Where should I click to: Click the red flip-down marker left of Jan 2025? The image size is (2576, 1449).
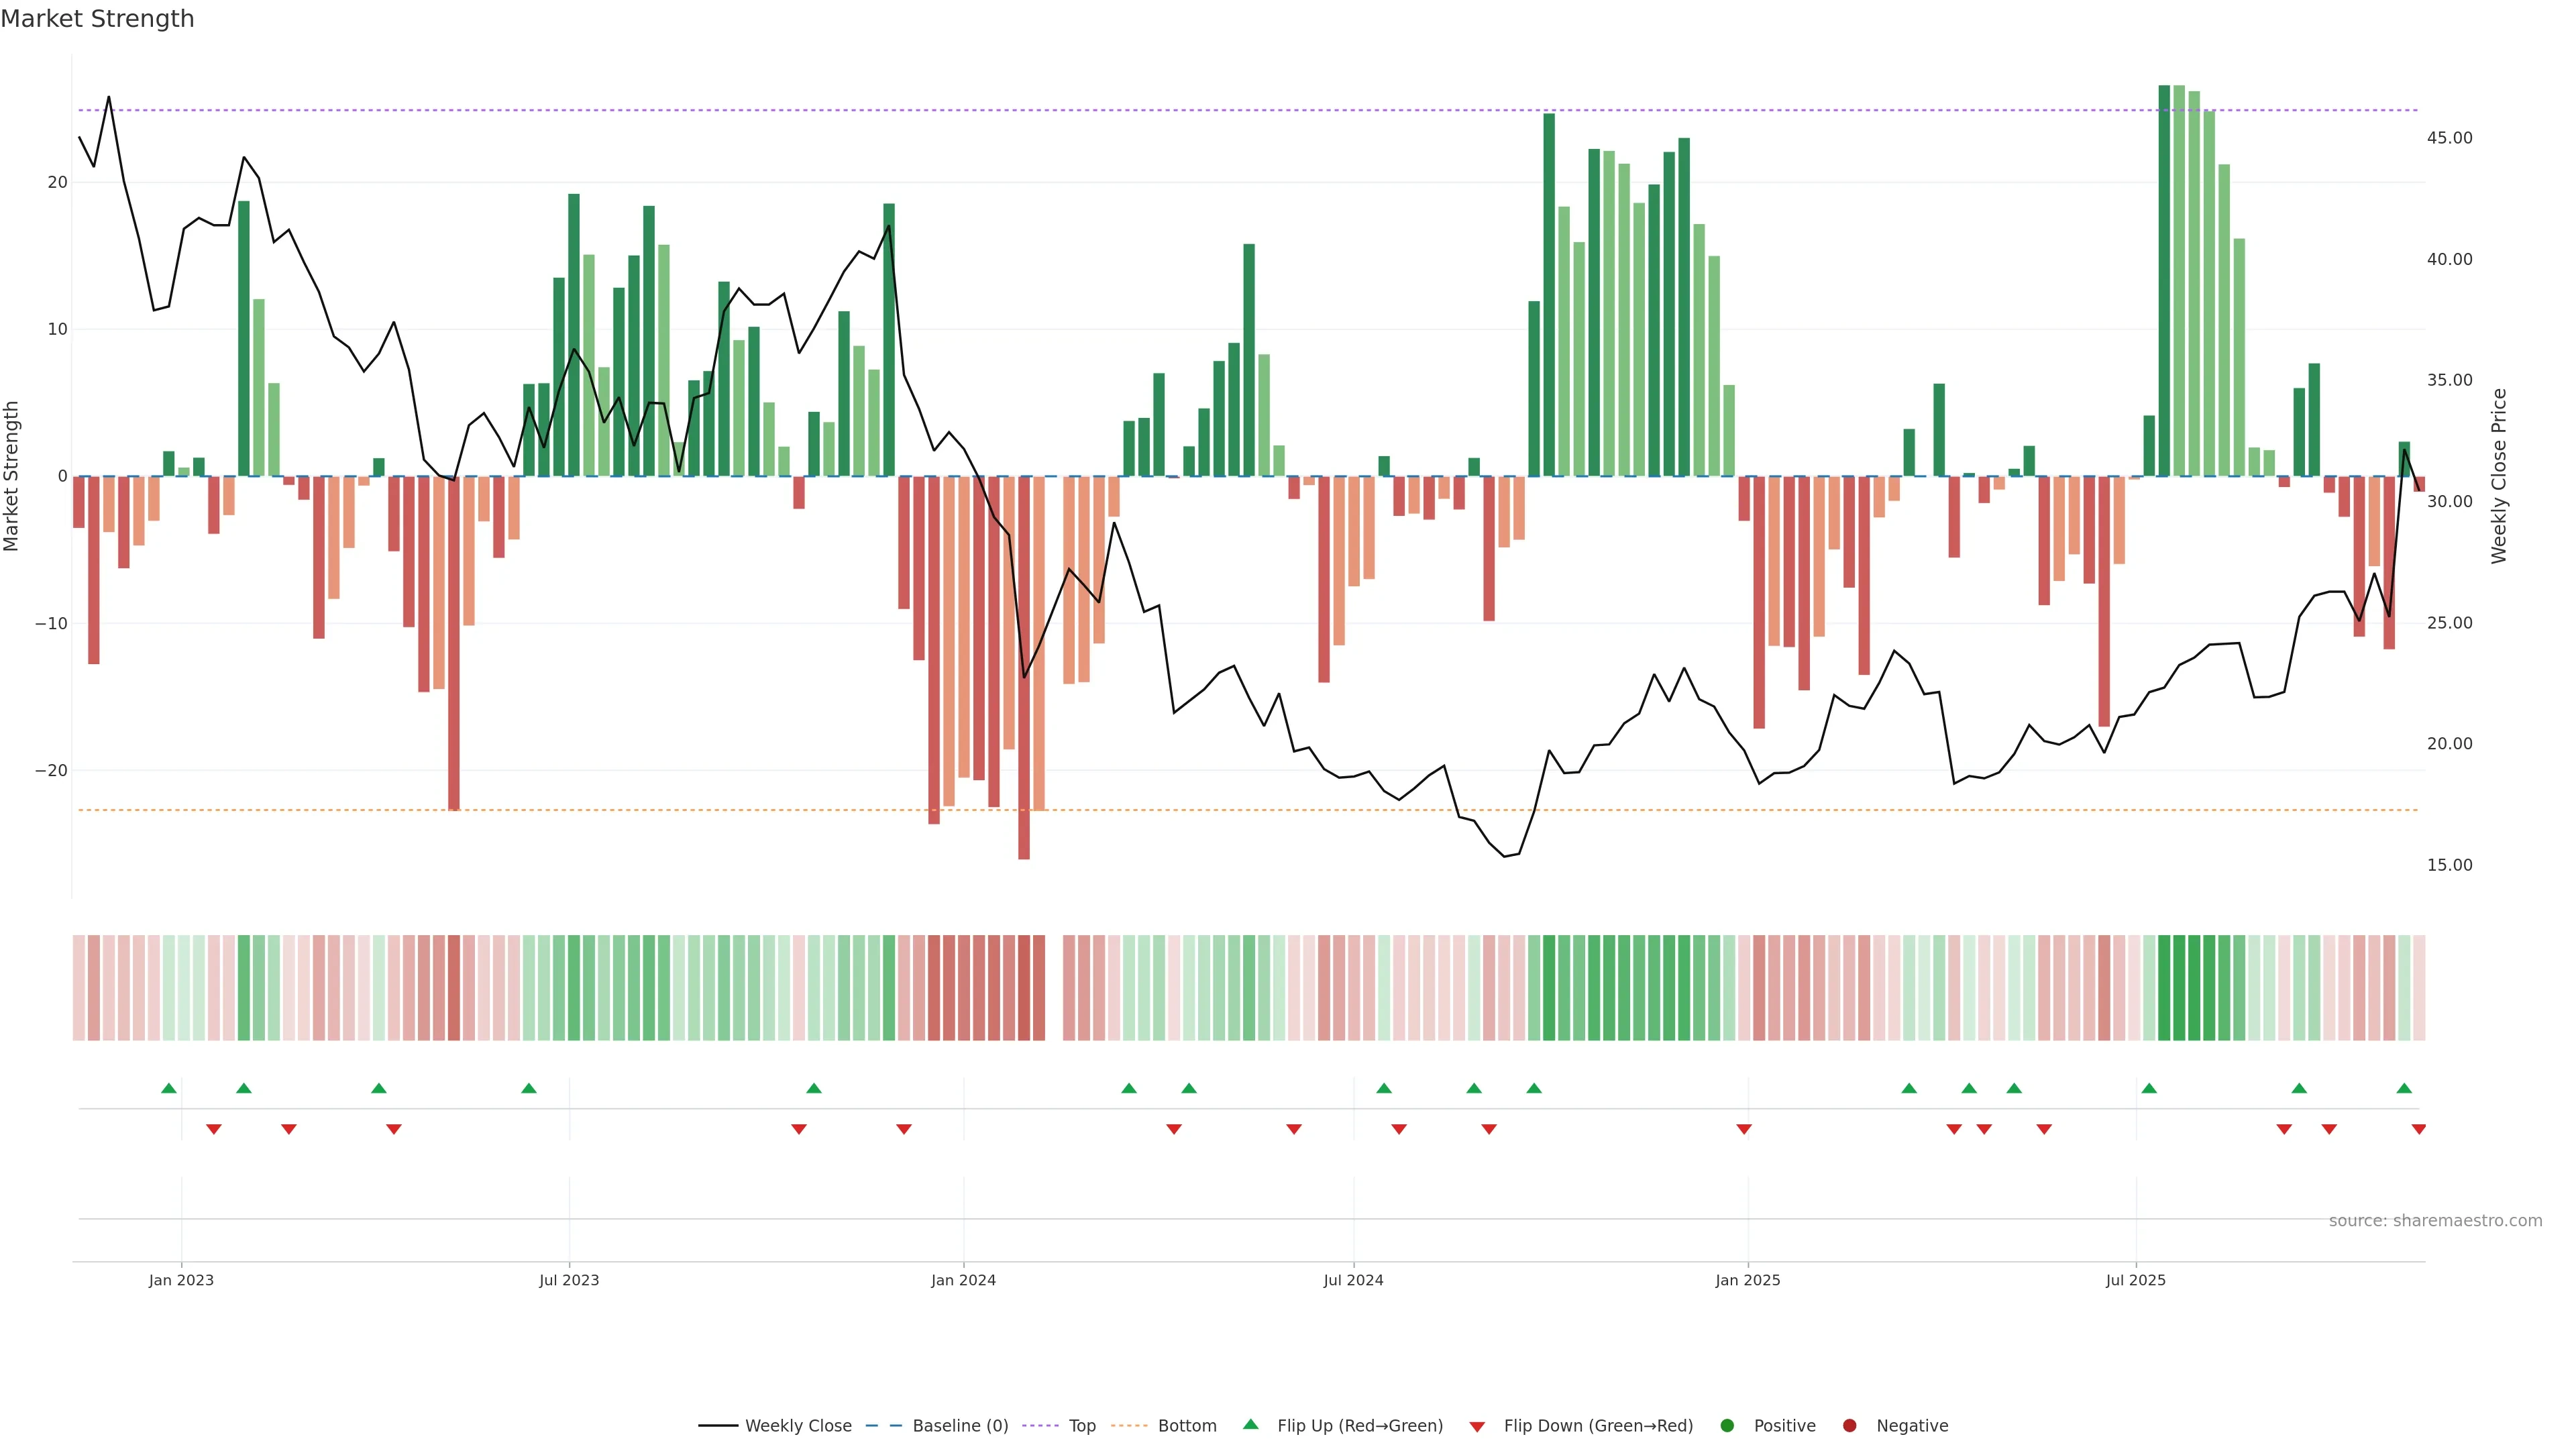coord(1744,1129)
